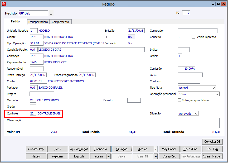Click the application logo icon in title bar
The height and width of the screenshot is (163, 228).
coord(4,4)
